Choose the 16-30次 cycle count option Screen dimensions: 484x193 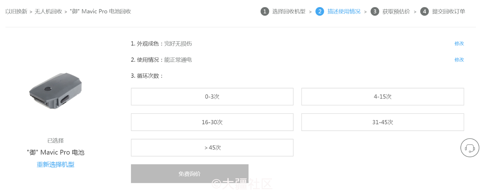coord(212,122)
